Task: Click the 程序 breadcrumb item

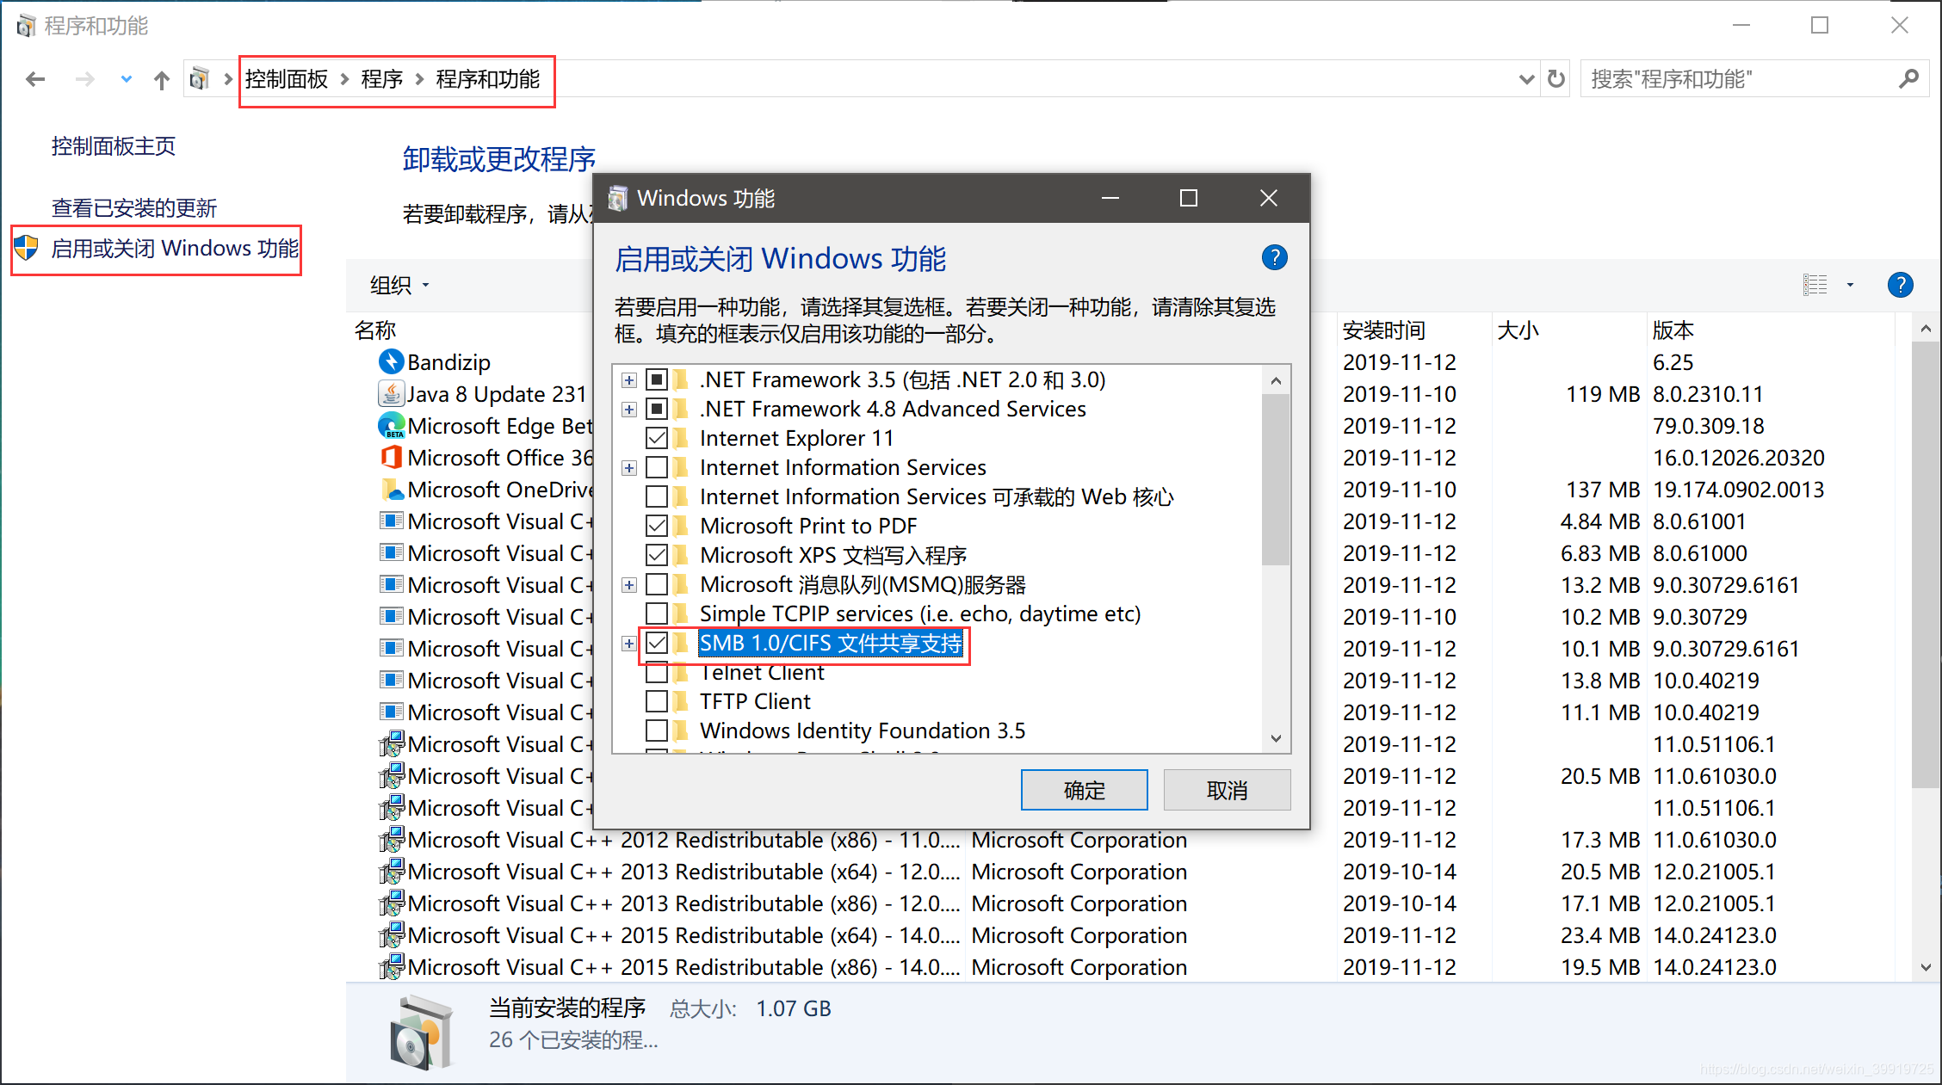Action: [382, 79]
